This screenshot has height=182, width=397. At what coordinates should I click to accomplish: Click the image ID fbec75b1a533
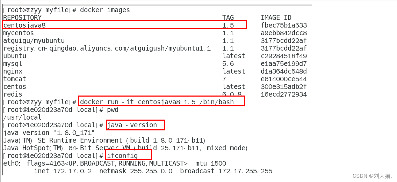283,25
